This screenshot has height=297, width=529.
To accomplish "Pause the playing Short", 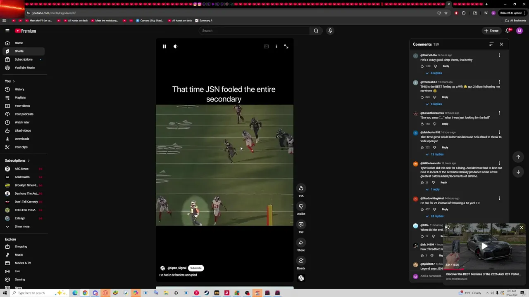I will tap(164, 47).
